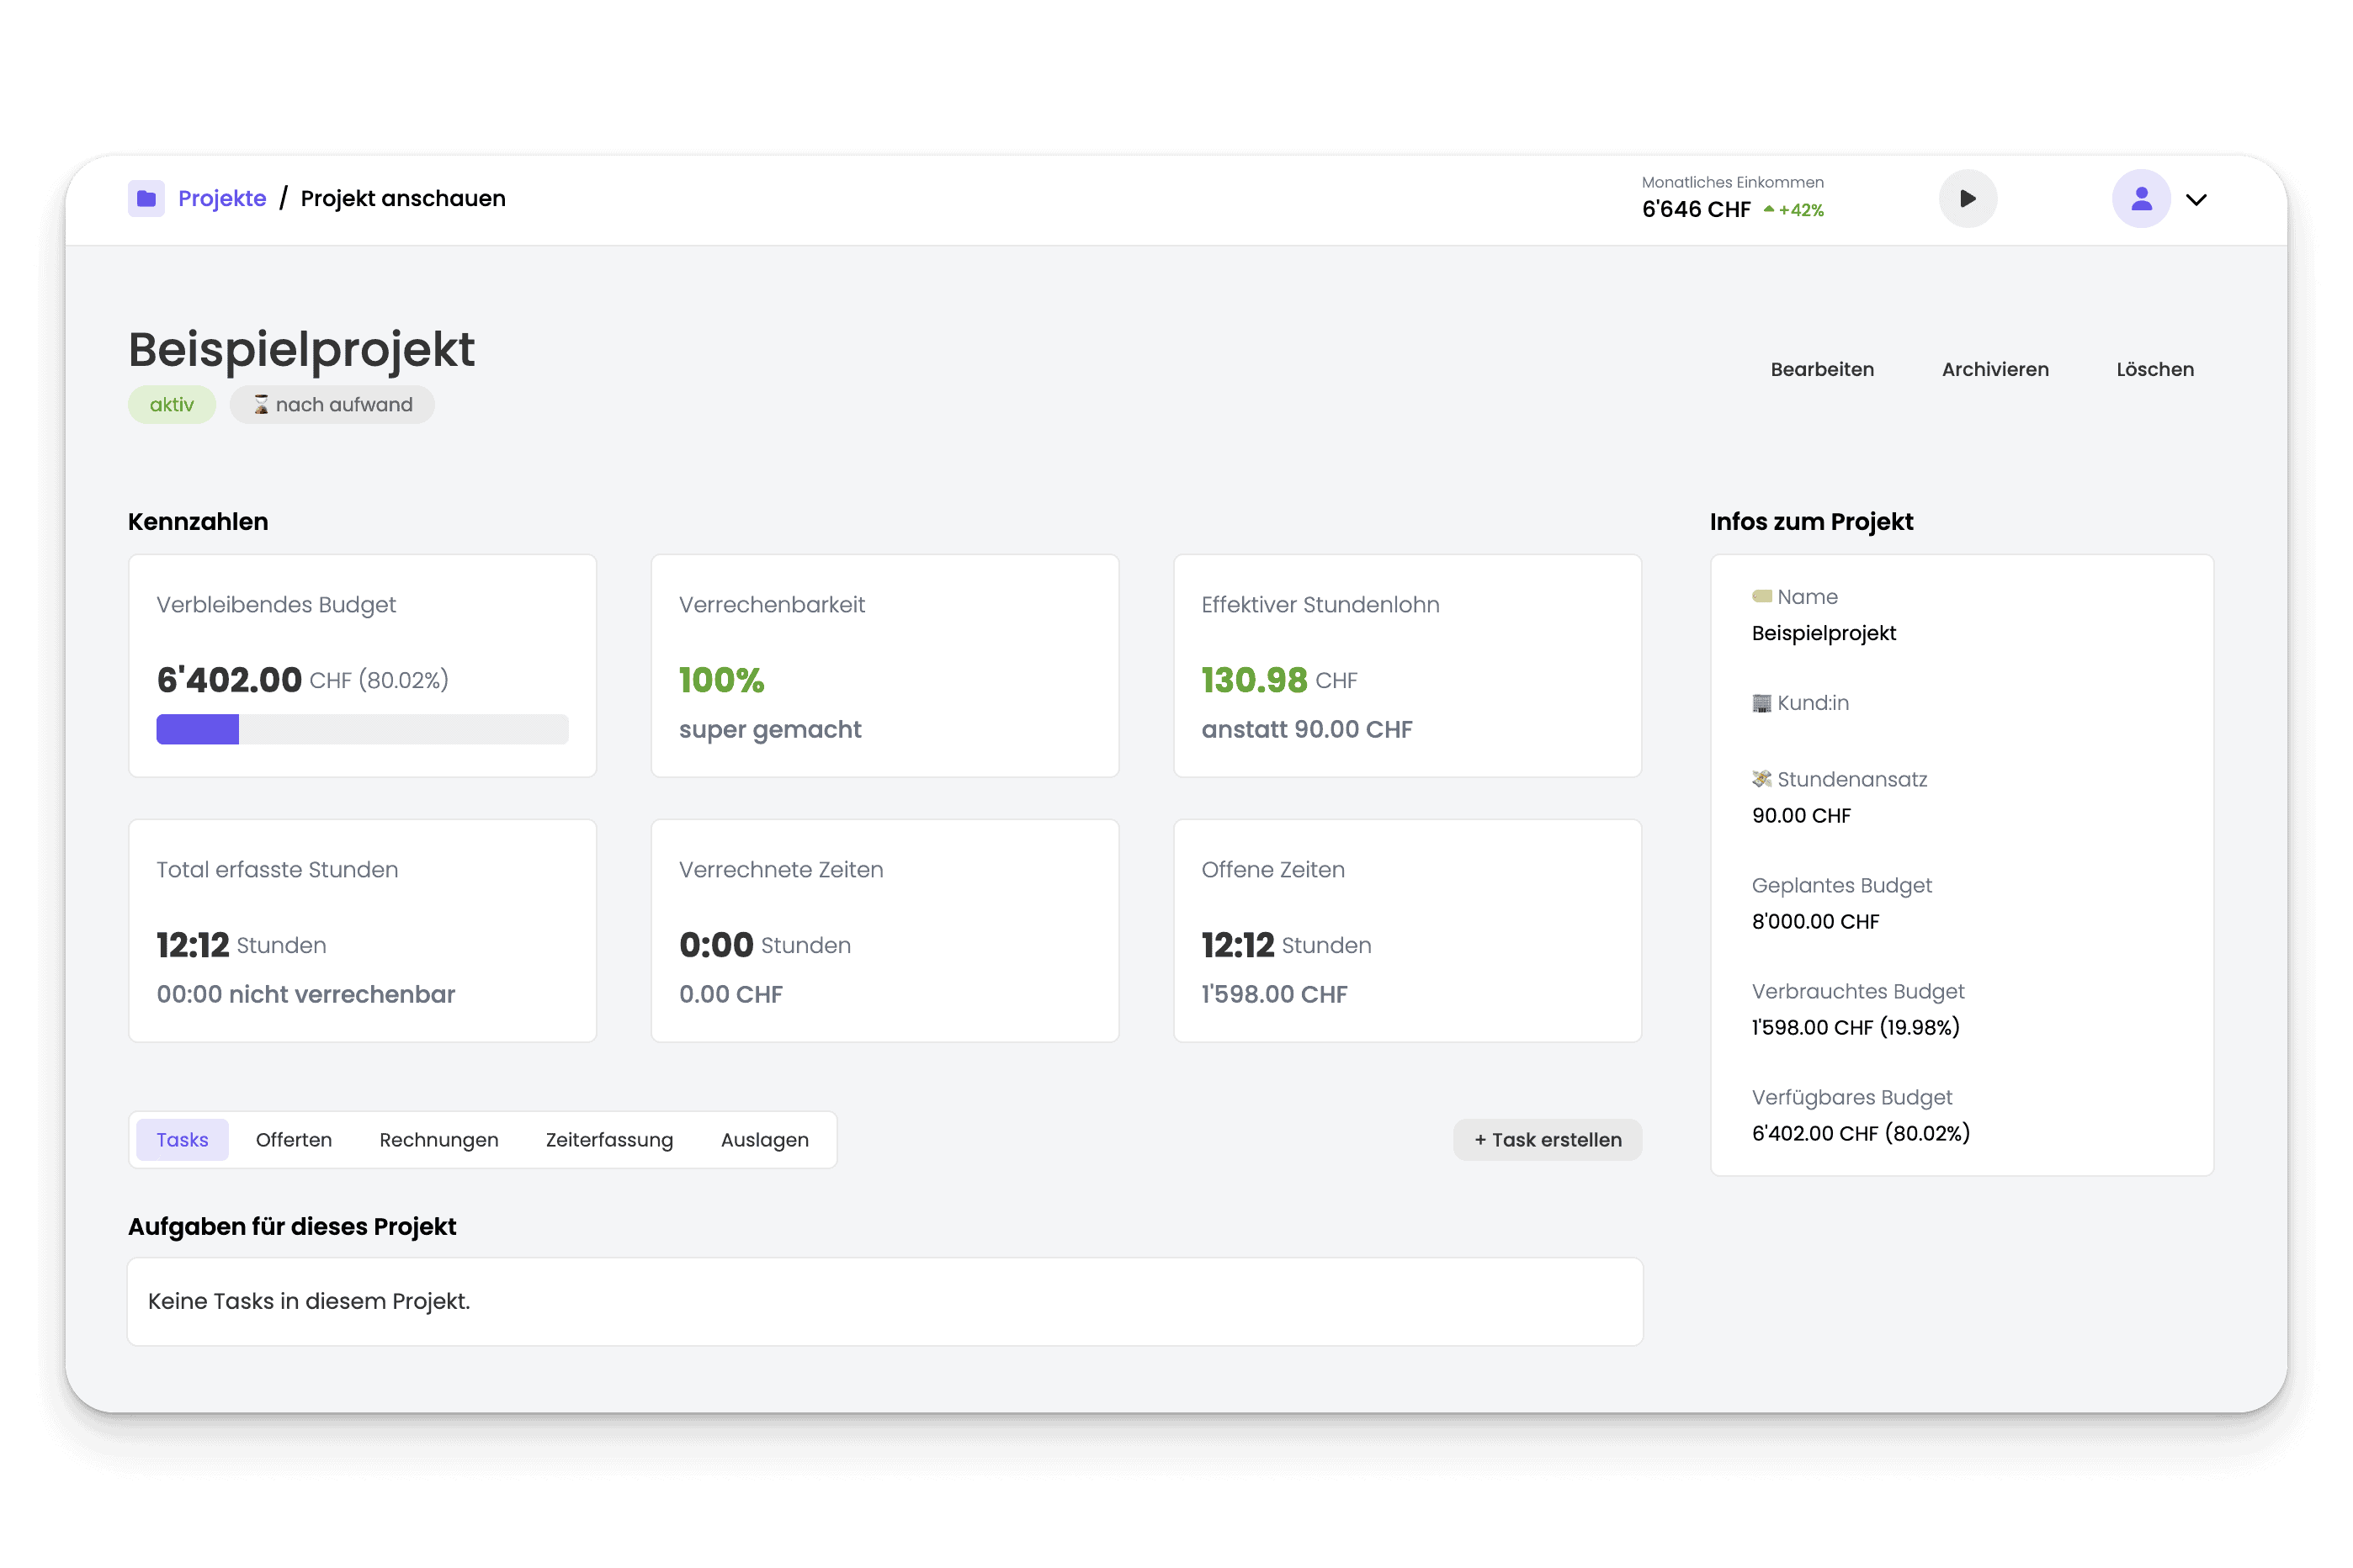Viewport: 2353px width, 1568px height.
Task: Click the purple folder icon in breadcrumb
Action: point(146,198)
